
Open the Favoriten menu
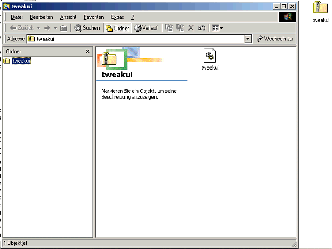coord(93,17)
